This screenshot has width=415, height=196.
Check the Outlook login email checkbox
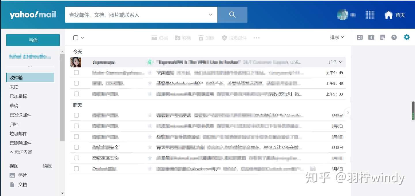76,83
